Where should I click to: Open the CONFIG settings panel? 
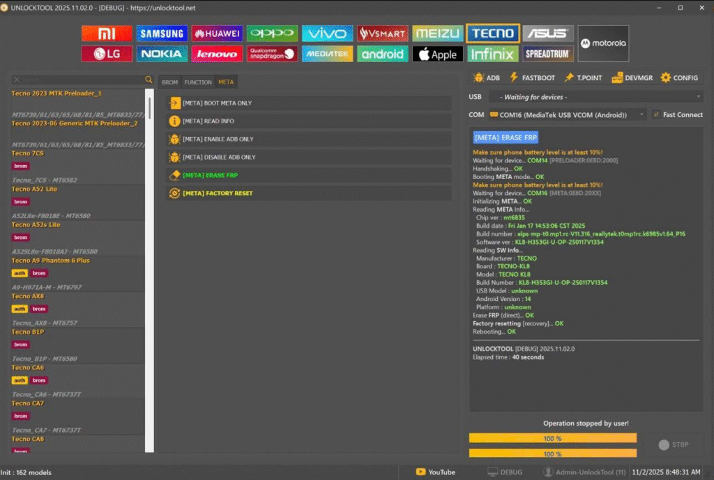tap(678, 77)
